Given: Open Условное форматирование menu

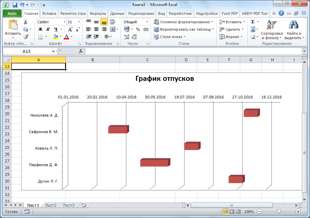Looking at the screenshot, I should [184, 22].
